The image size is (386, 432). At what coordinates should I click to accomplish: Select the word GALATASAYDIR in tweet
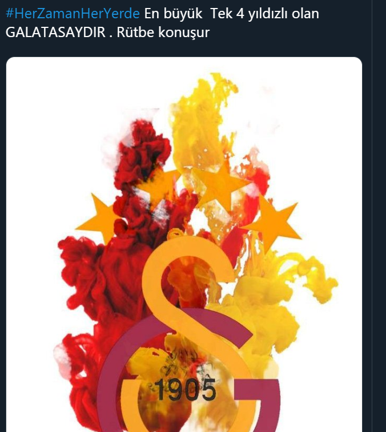pyautogui.click(x=56, y=32)
